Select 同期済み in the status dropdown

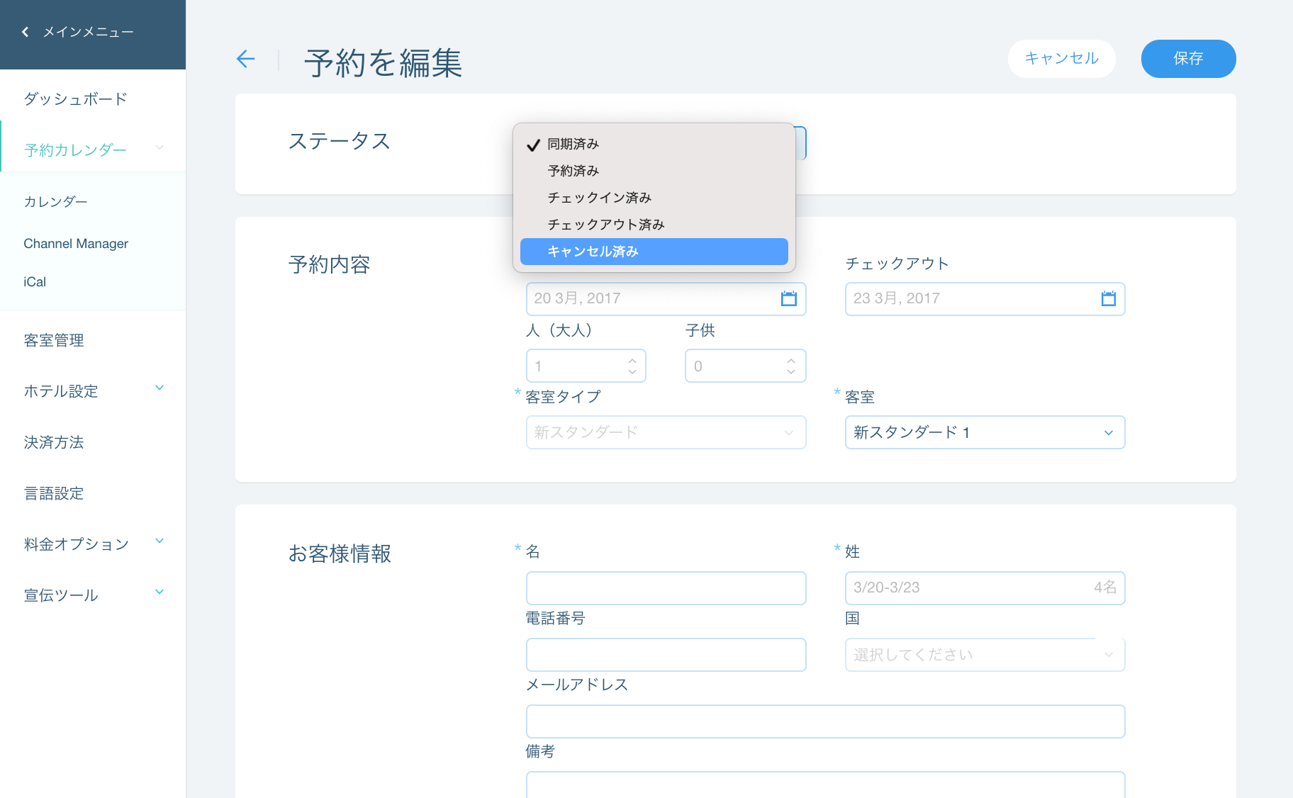point(654,144)
